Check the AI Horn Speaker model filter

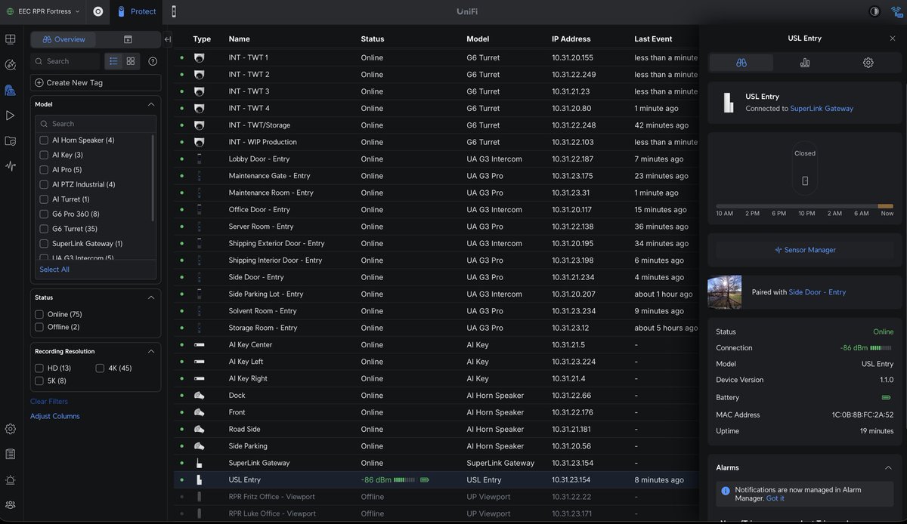pyautogui.click(x=44, y=140)
